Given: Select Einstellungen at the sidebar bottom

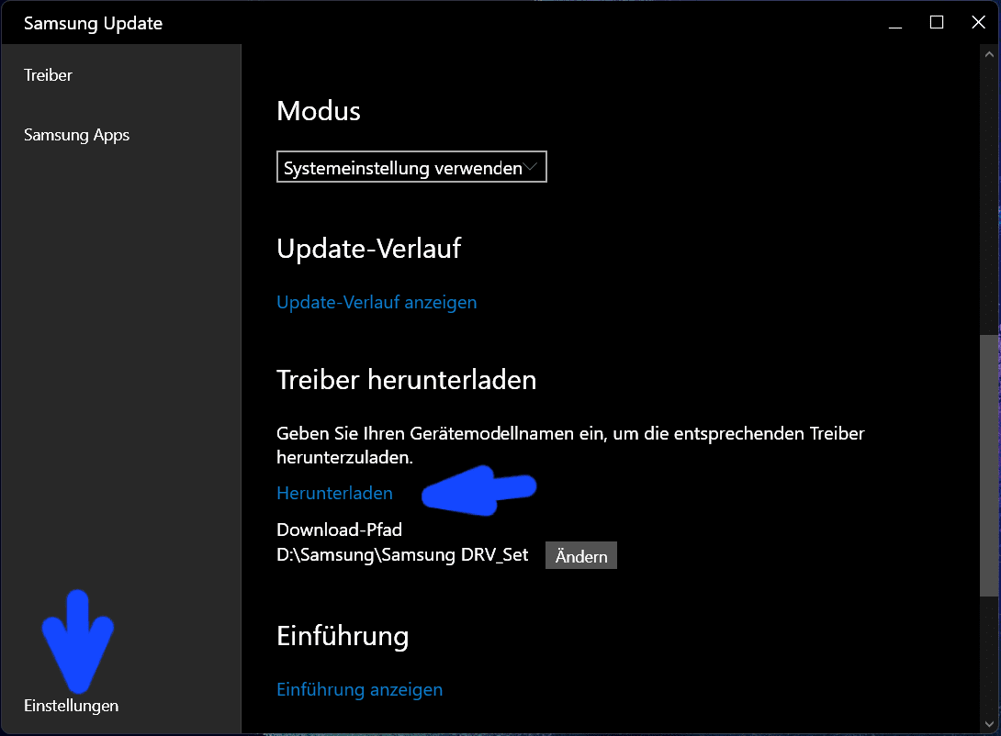Looking at the screenshot, I should click(72, 706).
